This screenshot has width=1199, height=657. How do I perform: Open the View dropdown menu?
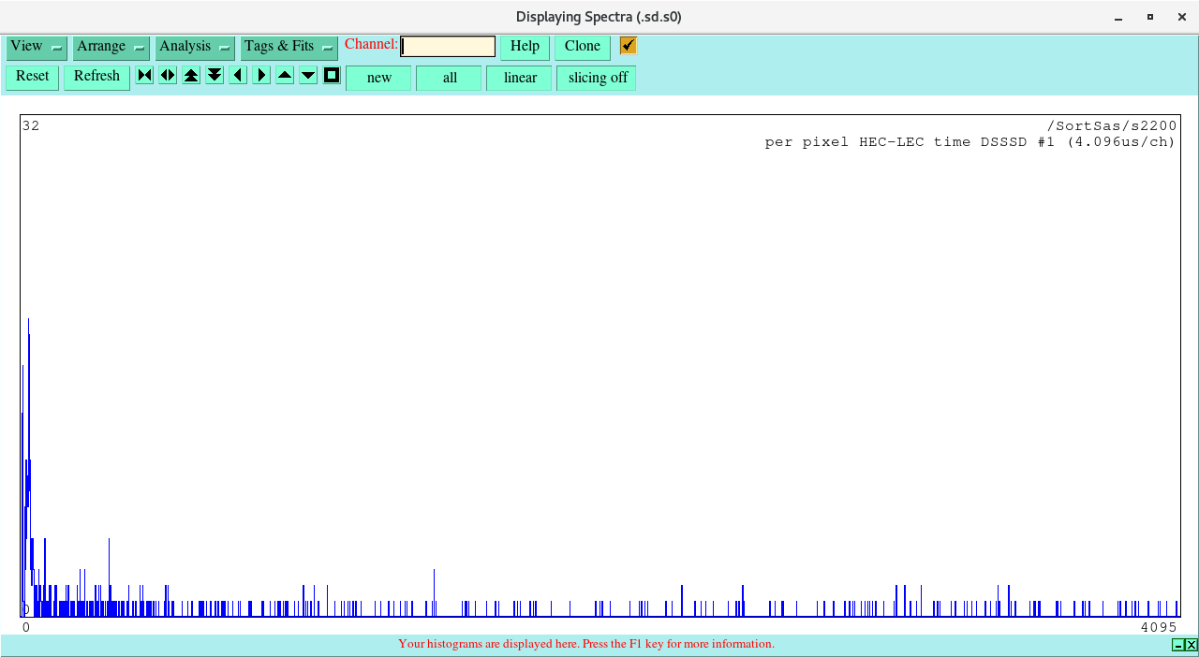[37, 47]
